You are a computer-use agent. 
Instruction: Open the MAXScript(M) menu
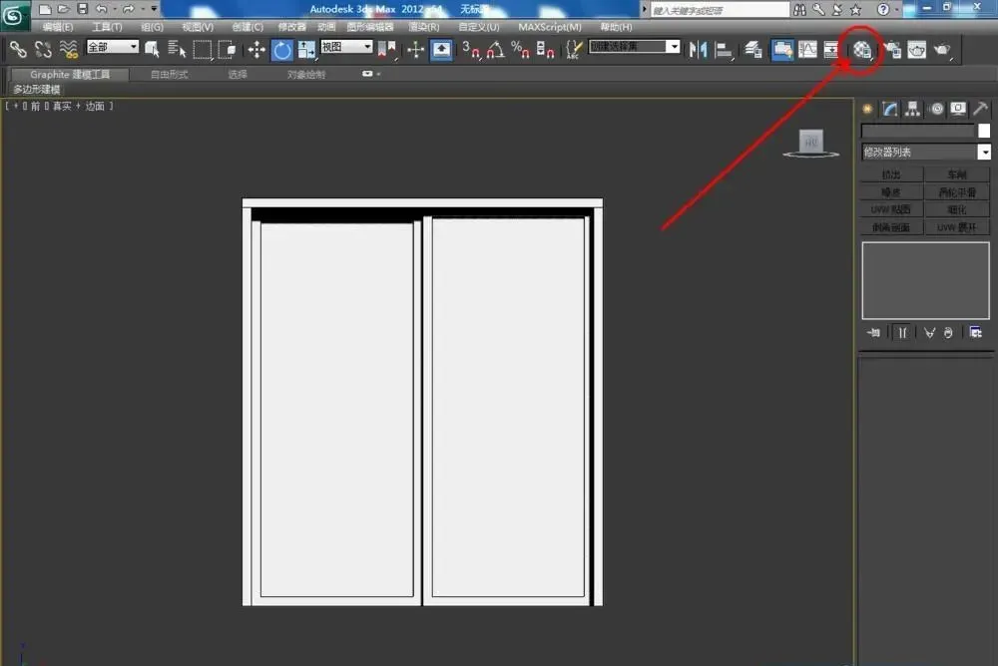coord(549,27)
